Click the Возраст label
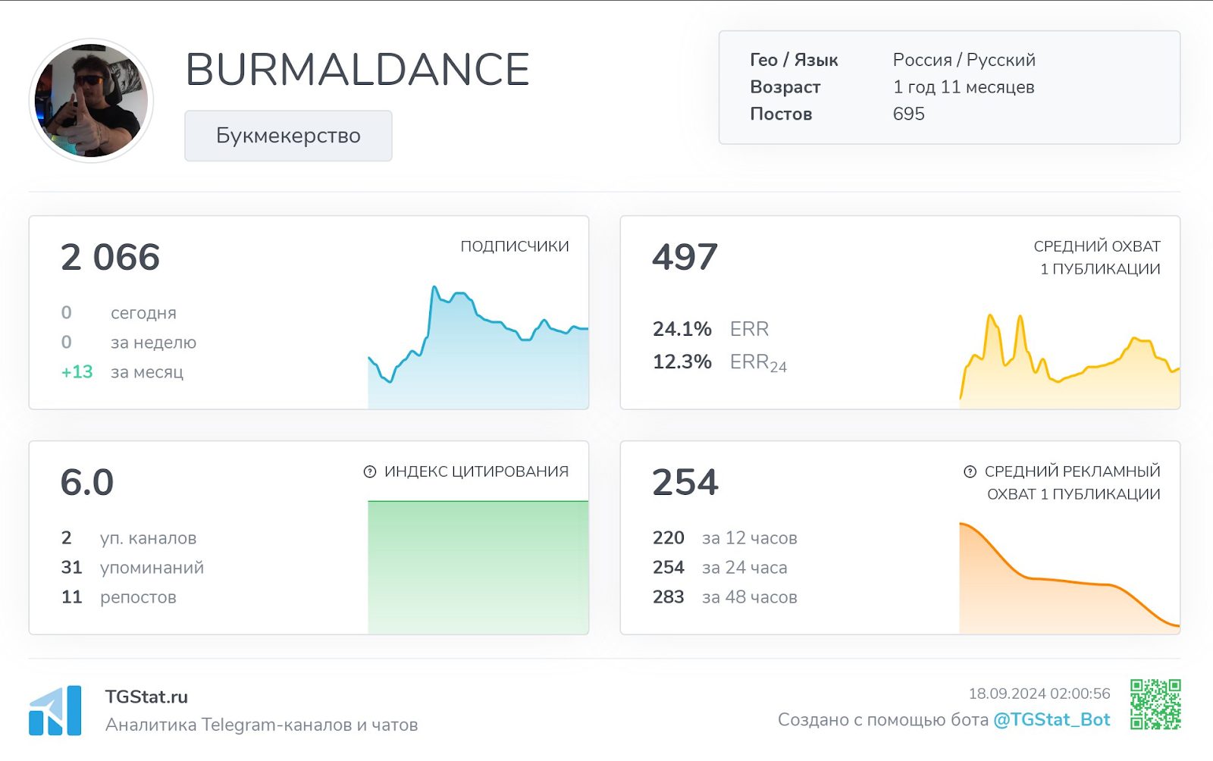This screenshot has width=1213, height=761. pos(785,87)
